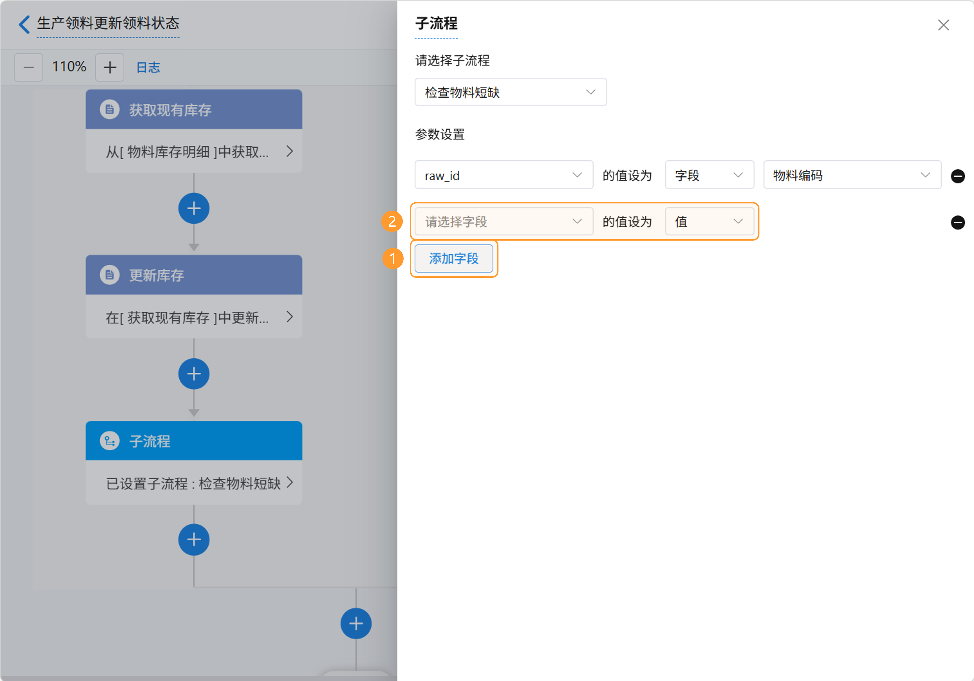The image size is (974, 681).
Task: Remove the empty 请选择字段 parameter row
Action: point(957,222)
